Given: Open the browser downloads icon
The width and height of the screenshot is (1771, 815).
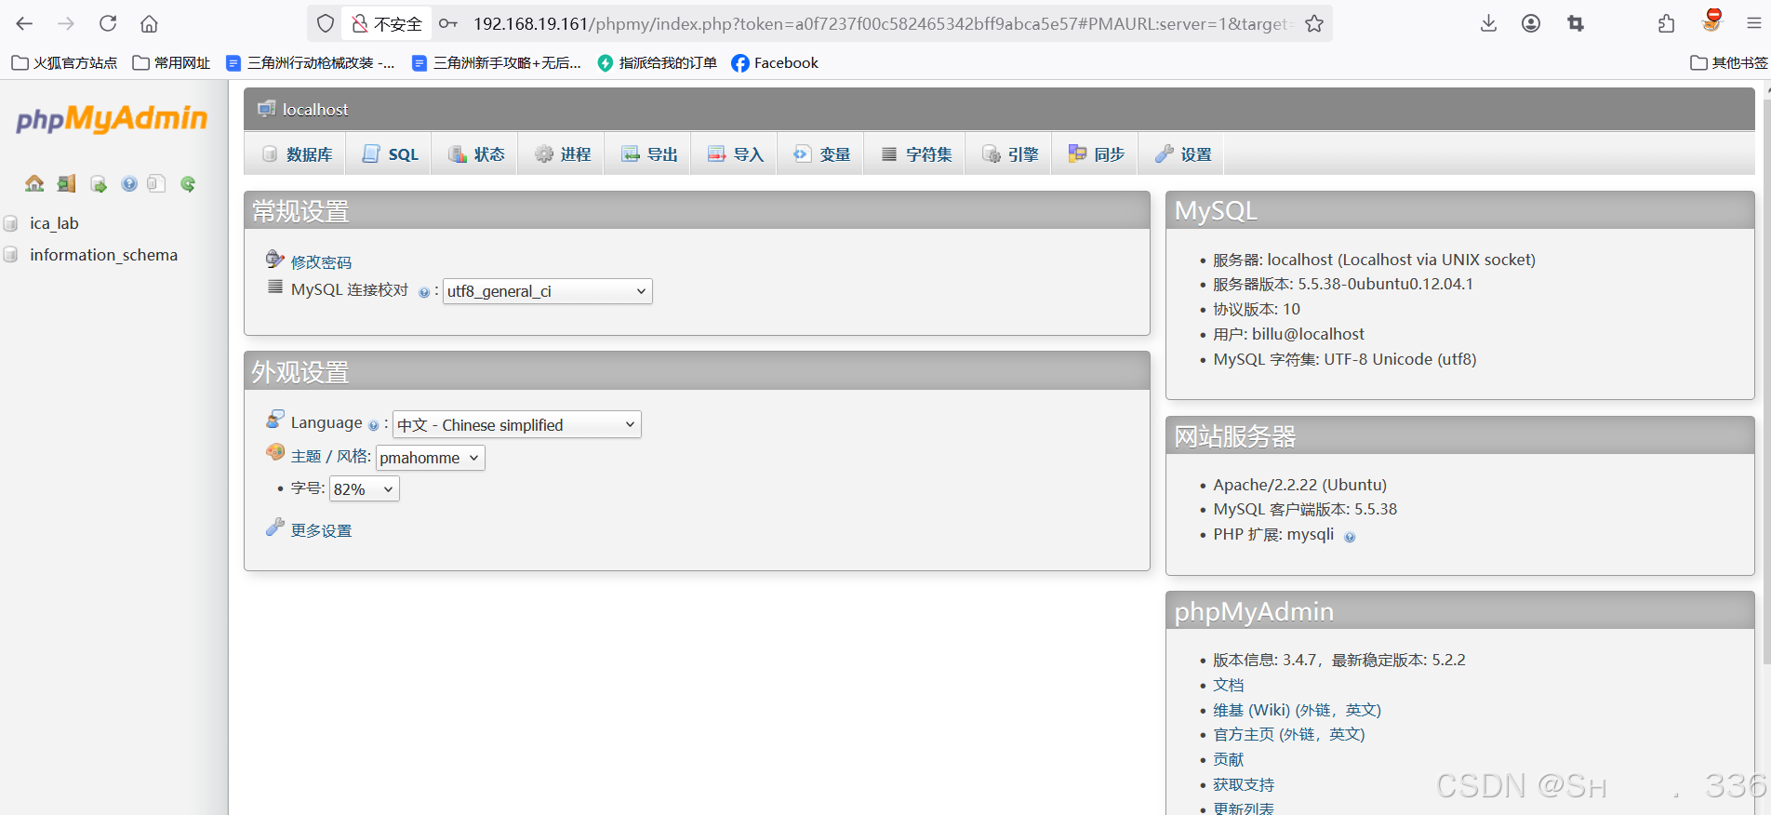Looking at the screenshot, I should (x=1488, y=23).
